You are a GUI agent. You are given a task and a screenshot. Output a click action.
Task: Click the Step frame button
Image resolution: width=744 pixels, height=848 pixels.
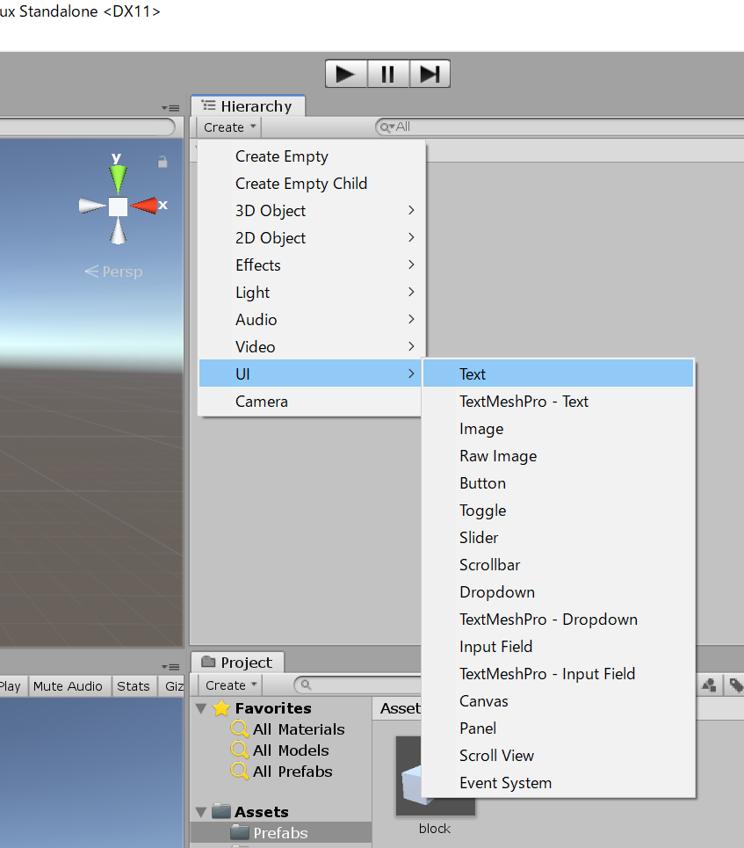click(x=430, y=74)
